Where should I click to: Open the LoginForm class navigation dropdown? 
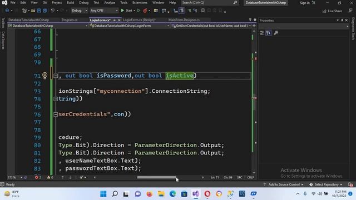(x=130, y=26)
